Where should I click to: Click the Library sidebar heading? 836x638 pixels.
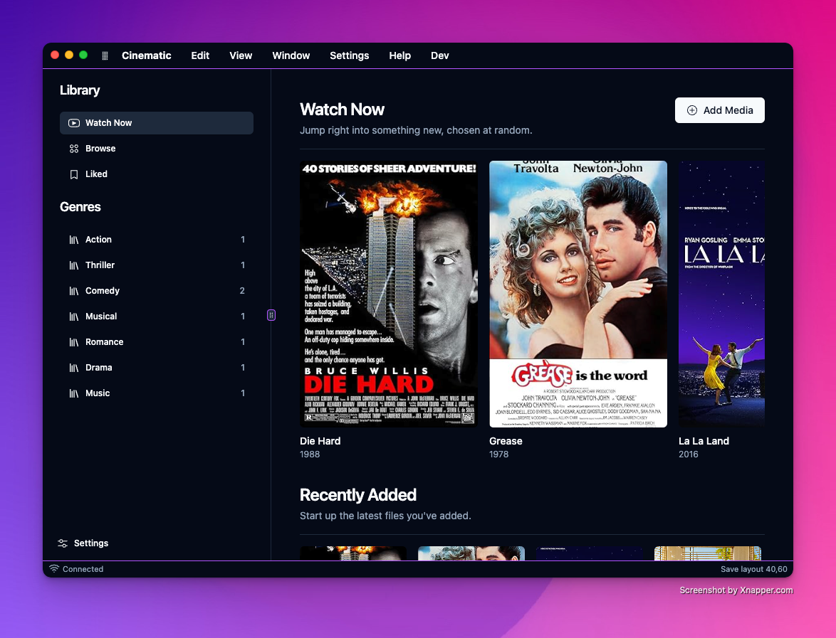point(80,90)
